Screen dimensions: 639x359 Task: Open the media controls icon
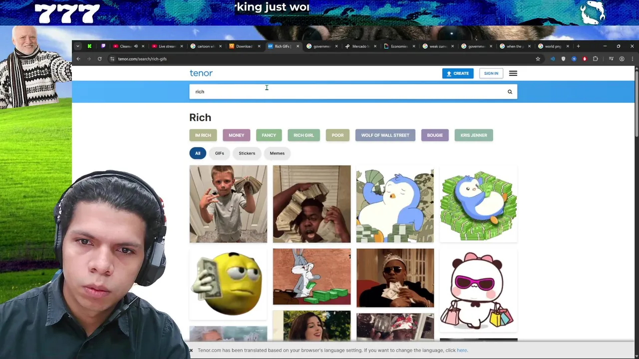coord(611,59)
